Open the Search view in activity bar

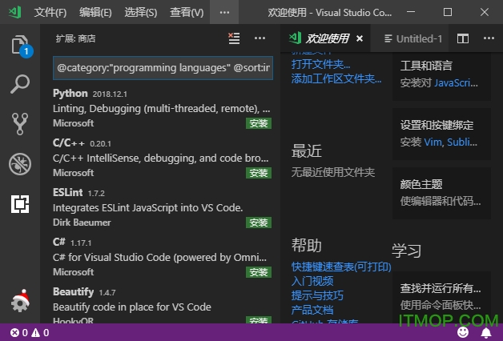20,84
